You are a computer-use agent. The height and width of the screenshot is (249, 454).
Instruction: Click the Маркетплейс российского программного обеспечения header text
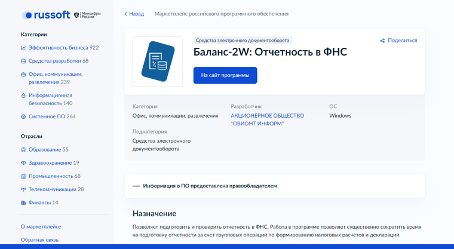[x=222, y=14]
